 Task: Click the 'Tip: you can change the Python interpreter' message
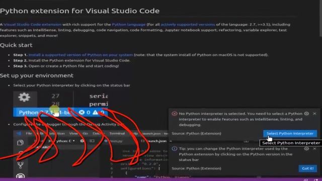pyautogui.click(x=235, y=154)
